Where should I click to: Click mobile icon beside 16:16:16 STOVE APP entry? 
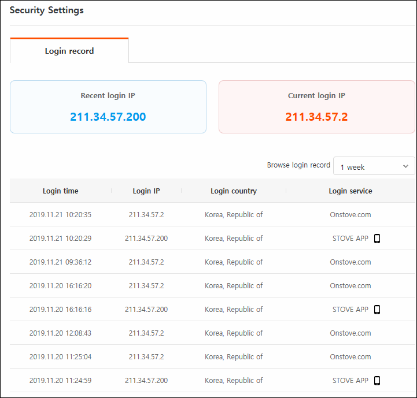(377, 309)
